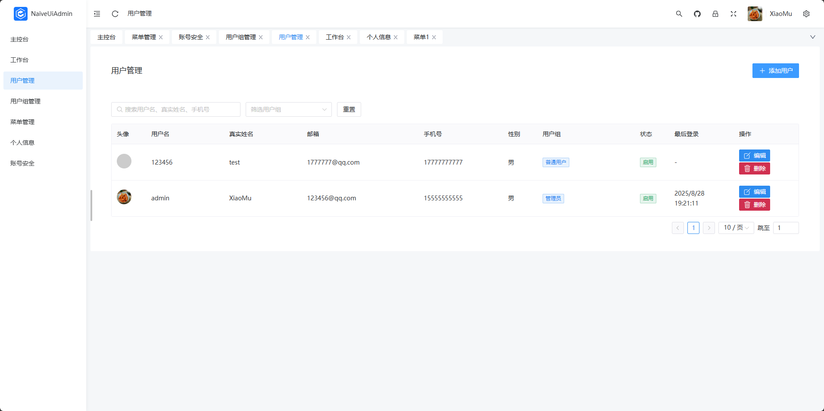The height and width of the screenshot is (411, 824).
Task: Lock the screen
Action: [715, 13]
